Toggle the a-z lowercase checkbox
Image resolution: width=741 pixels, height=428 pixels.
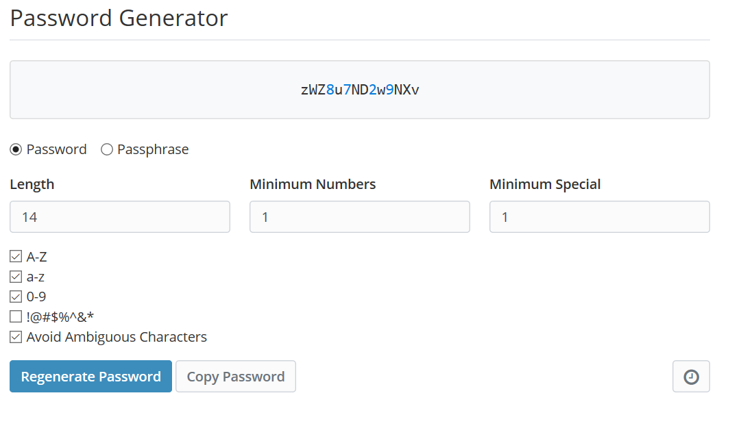pyautogui.click(x=15, y=276)
